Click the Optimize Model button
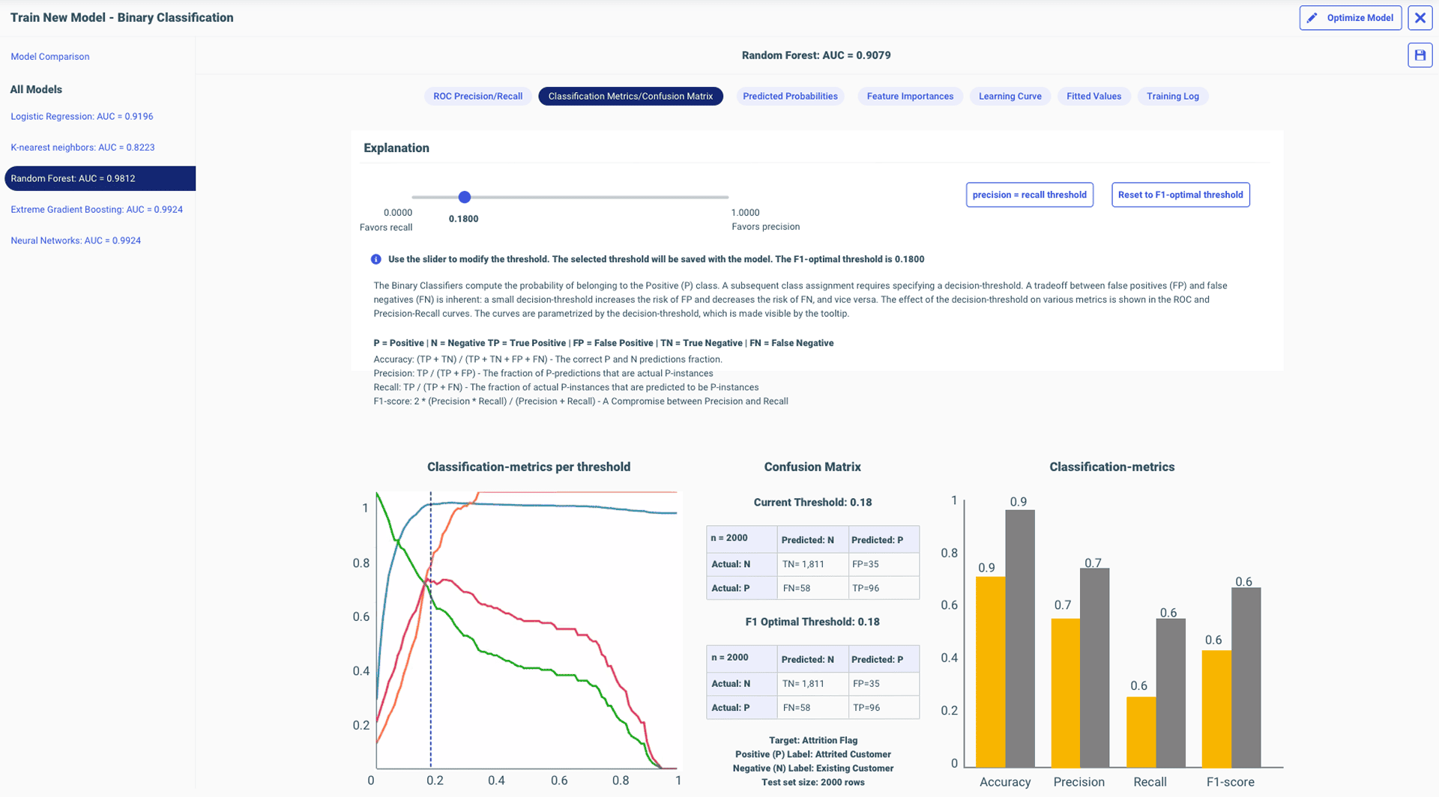Screen dimensions: 1439x797 pyautogui.click(x=1350, y=18)
